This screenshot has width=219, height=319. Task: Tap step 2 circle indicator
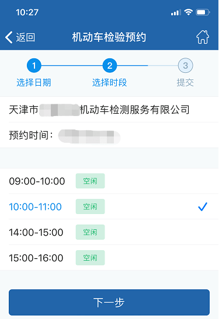[110, 65]
